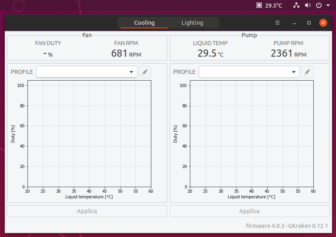
Task: Minimize the GKraken window
Action: tap(294, 23)
